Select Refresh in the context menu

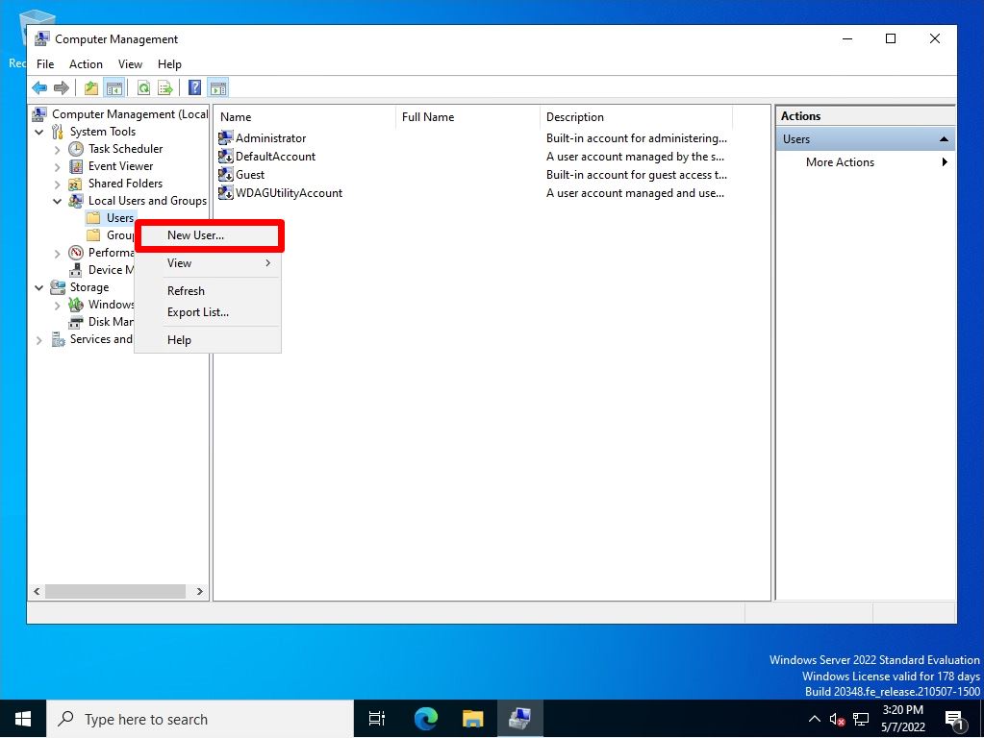coord(209,291)
